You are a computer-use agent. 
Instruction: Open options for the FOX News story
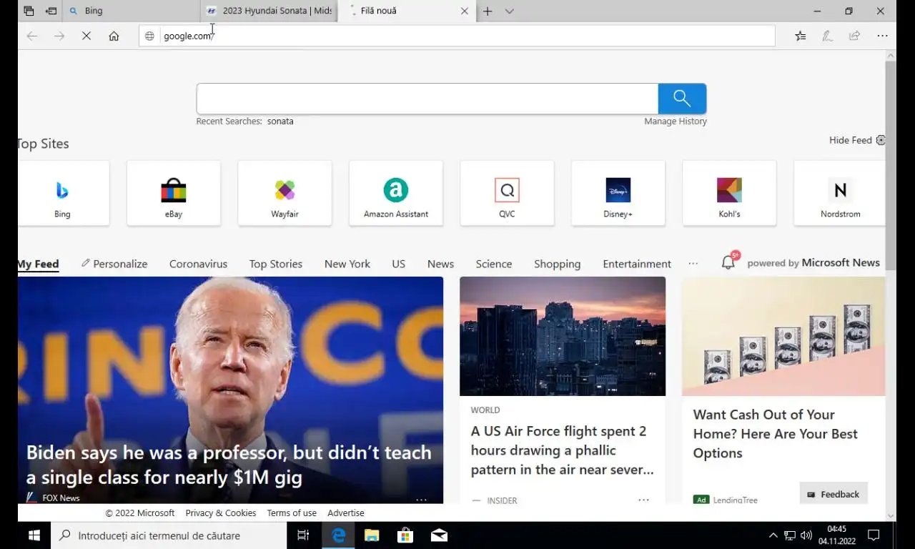pos(421,499)
